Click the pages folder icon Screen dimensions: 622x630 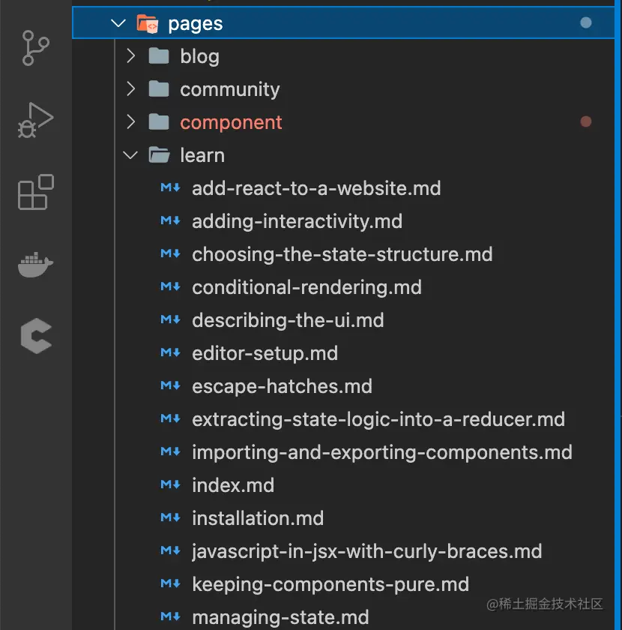pos(148,24)
